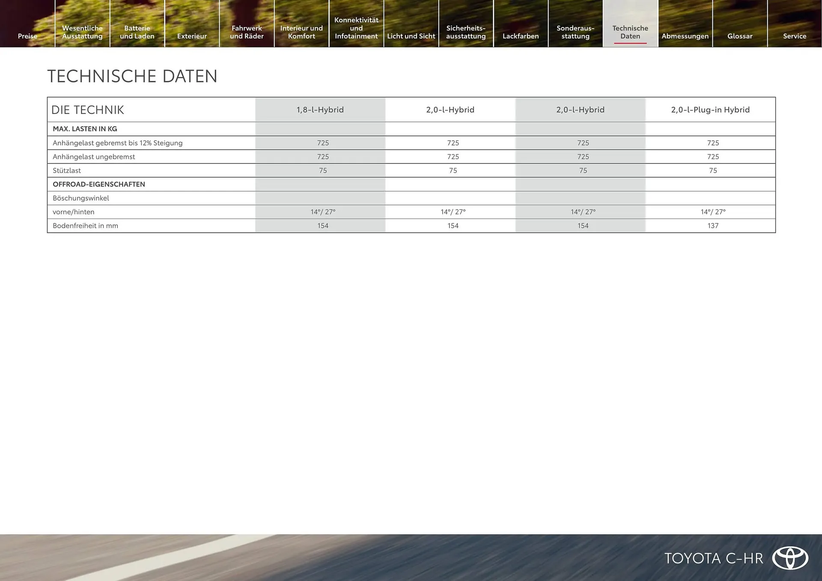Click the active Technische Daten tab
This screenshot has height=581, width=822.
pyautogui.click(x=630, y=32)
